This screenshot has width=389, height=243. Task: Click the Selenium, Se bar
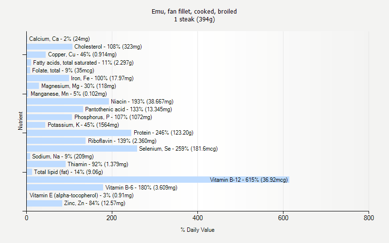82,149
